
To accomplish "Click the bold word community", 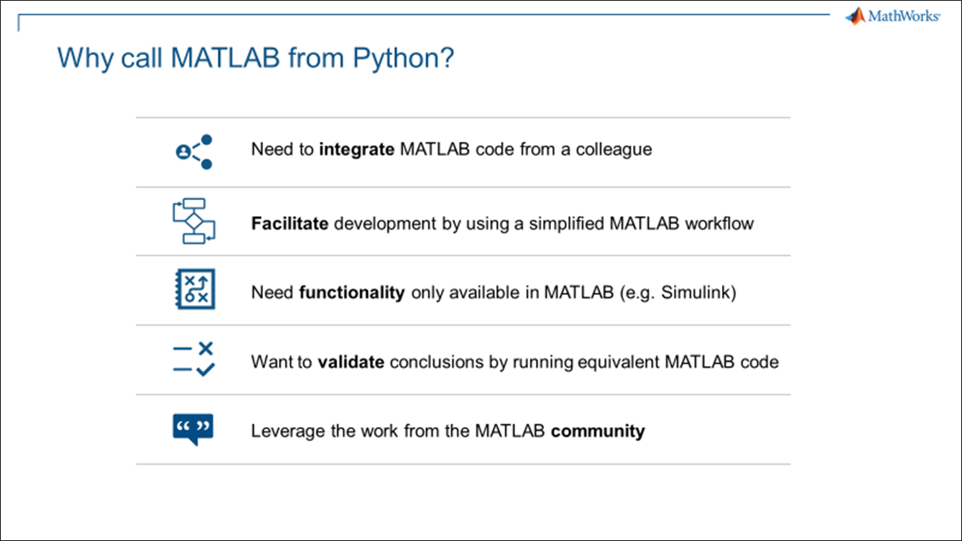I will pos(598,431).
